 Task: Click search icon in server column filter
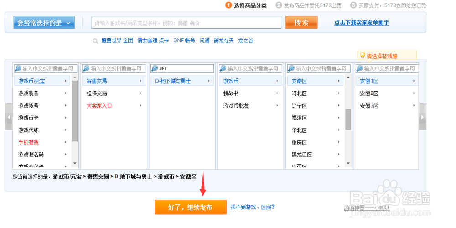(360, 68)
